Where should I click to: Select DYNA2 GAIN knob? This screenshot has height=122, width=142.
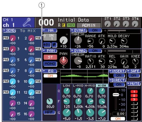(x=124, y=62)
